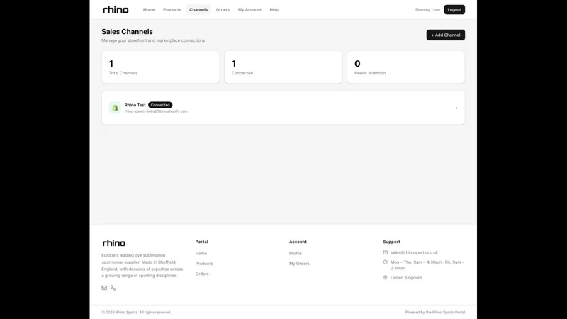The width and height of the screenshot is (567, 319).
Task: Click the myshopify.com store URL text
Action: tap(156, 111)
